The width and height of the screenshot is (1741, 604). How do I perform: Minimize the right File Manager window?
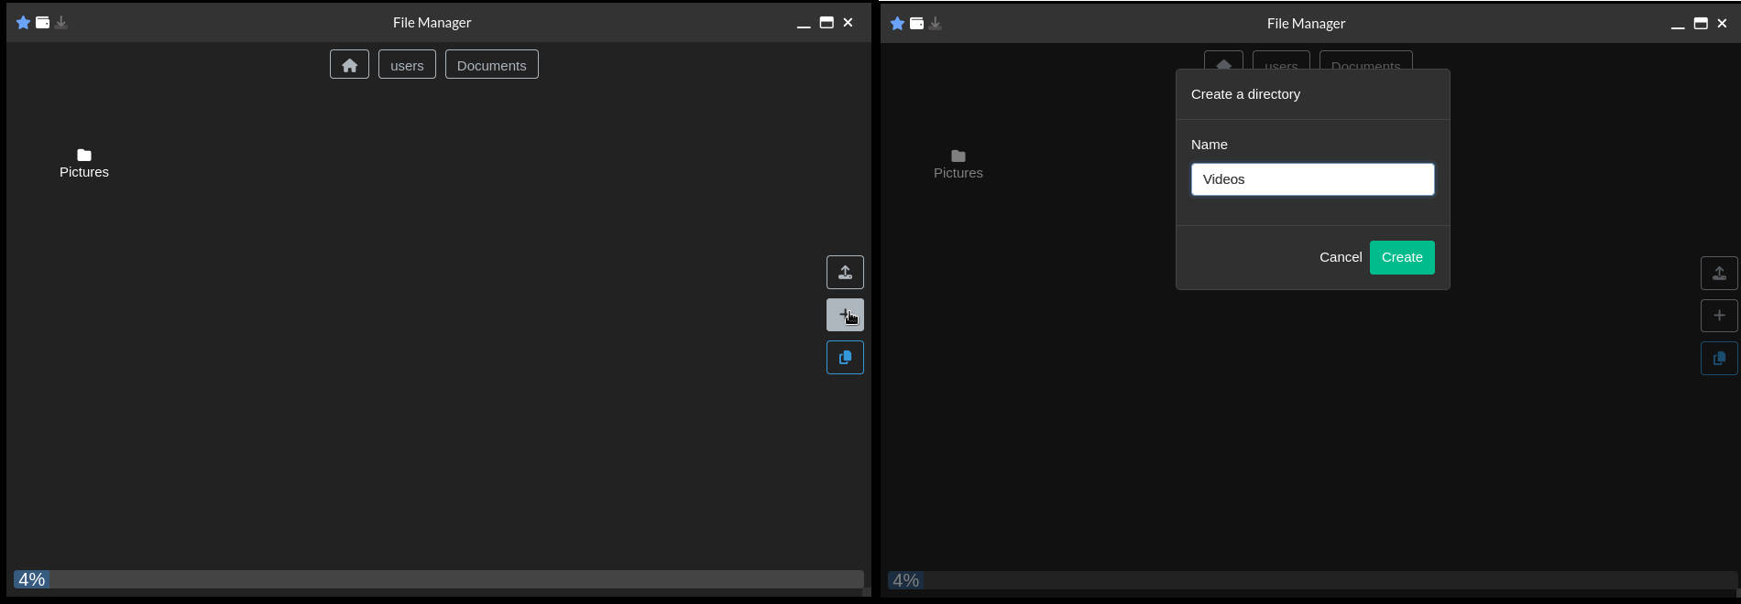(x=1677, y=24)
